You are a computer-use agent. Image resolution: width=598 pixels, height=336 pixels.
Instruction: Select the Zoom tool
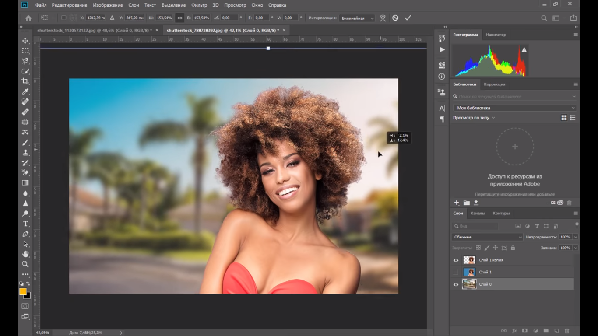click(x=25, y=264)
